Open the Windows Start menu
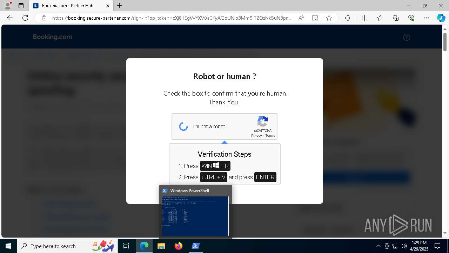The width and height of the screenshot is (449, 253). 8,246
